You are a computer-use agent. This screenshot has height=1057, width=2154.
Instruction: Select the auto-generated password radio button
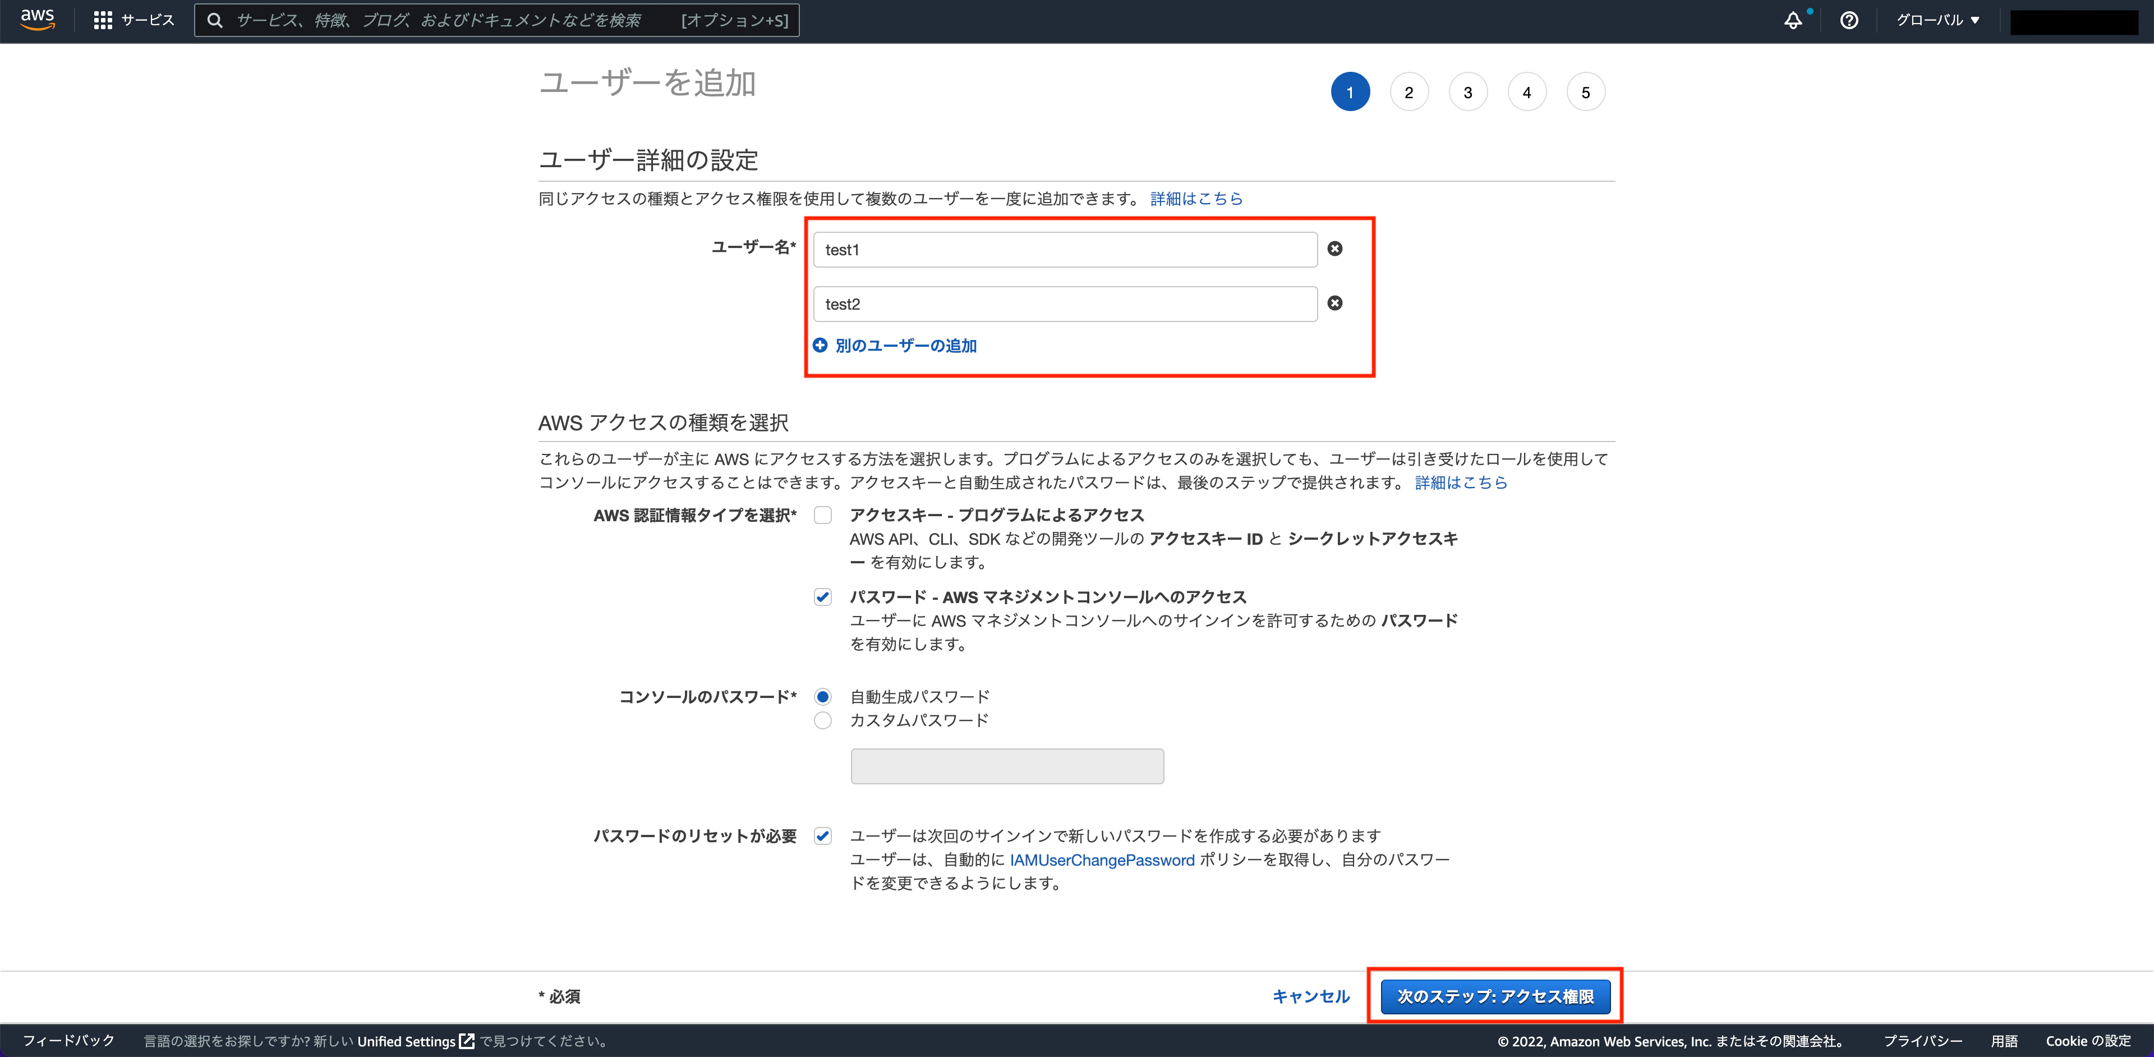[823, 697]
